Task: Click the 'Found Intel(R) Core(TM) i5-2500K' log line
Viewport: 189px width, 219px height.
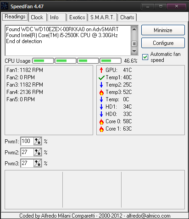Action: click(62, 35)
